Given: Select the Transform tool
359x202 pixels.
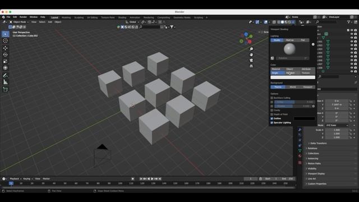Looking at the screenshot, I should pos(5,68).
